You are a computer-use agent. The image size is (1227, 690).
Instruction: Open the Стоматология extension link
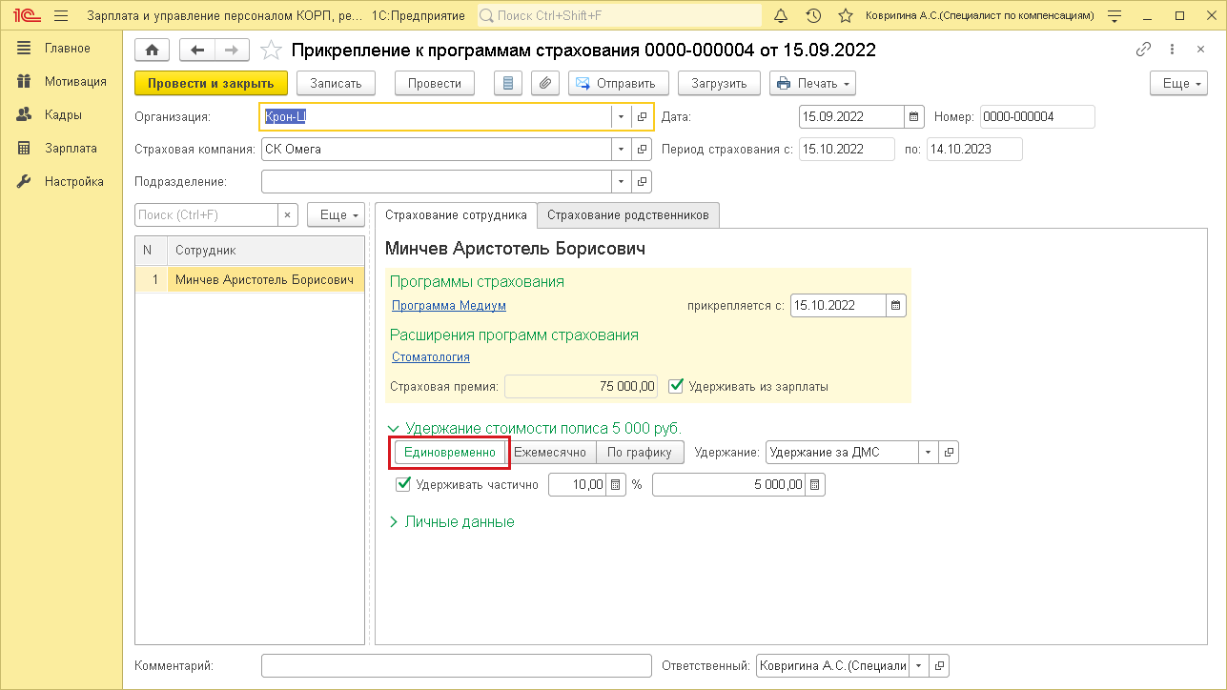[x=431, y=357]
